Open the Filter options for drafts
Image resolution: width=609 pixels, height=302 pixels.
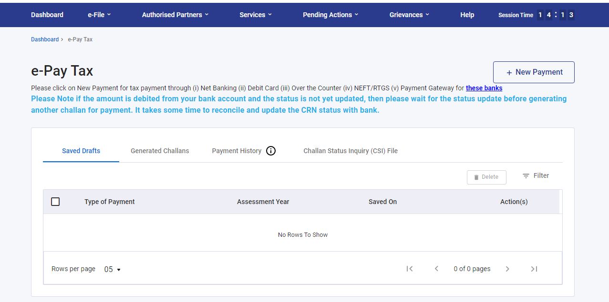coord(536,176)
